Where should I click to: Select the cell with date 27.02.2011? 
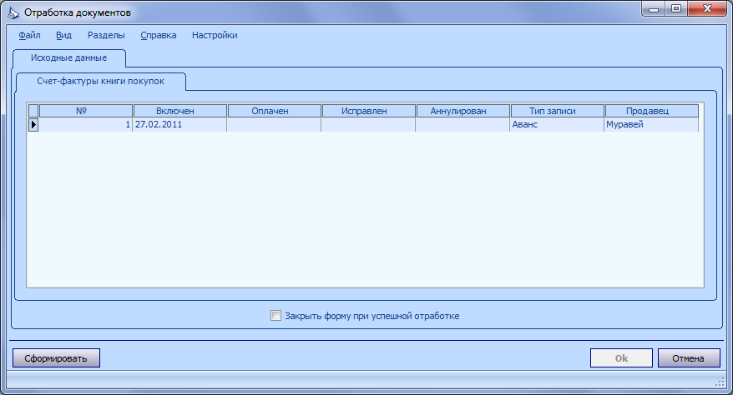180,124
